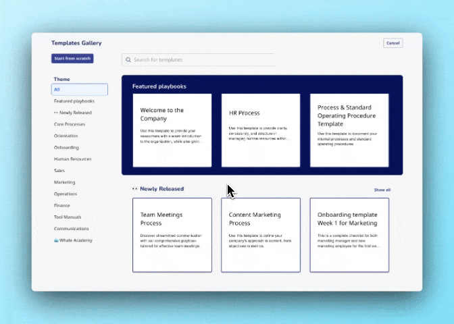Open the Tool Manuals theme

[68, 217]
